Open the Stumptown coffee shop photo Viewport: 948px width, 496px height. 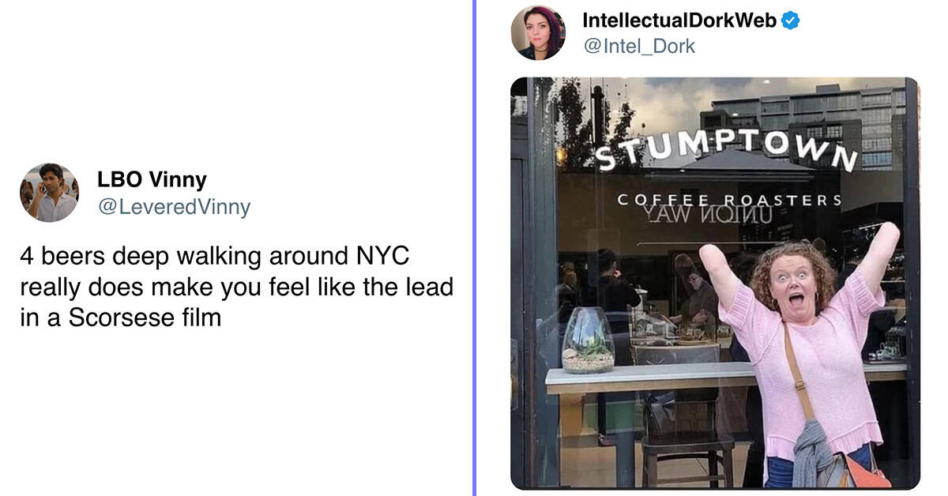715,283
